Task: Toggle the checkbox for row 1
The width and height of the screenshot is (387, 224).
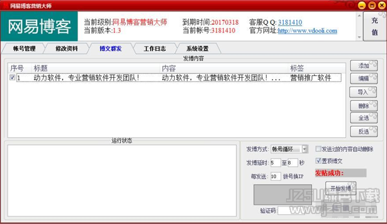Action: click(12, 78)
